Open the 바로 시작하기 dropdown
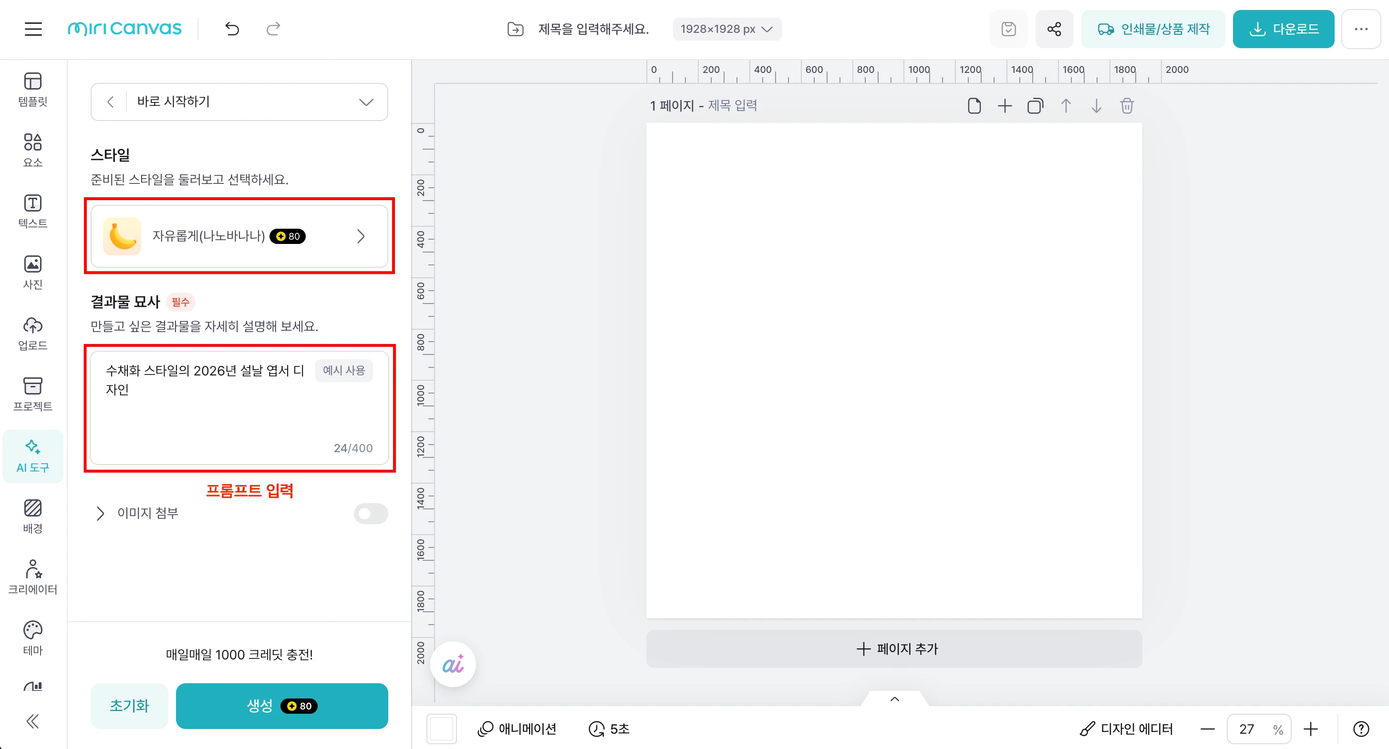The image size is (1389, 749). click(365, 102)
